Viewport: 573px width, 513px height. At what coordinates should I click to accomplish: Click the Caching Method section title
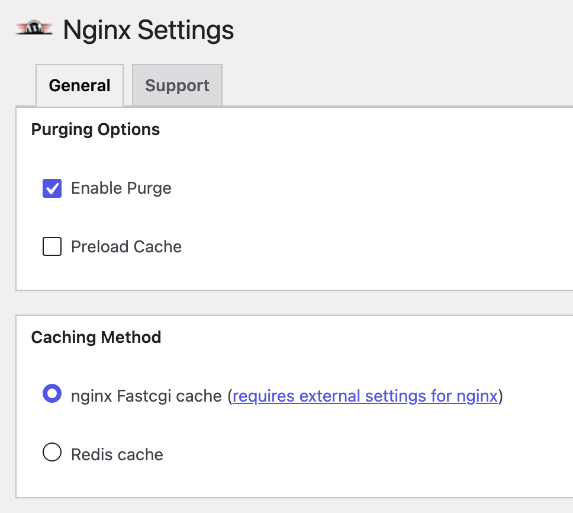[96, 337]
